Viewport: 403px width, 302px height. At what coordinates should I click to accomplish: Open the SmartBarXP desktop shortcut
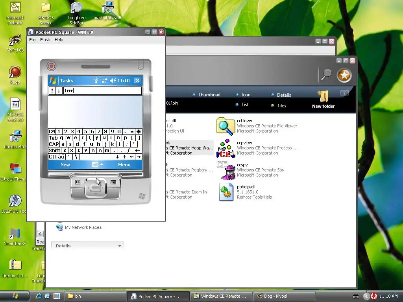(15, 236)
